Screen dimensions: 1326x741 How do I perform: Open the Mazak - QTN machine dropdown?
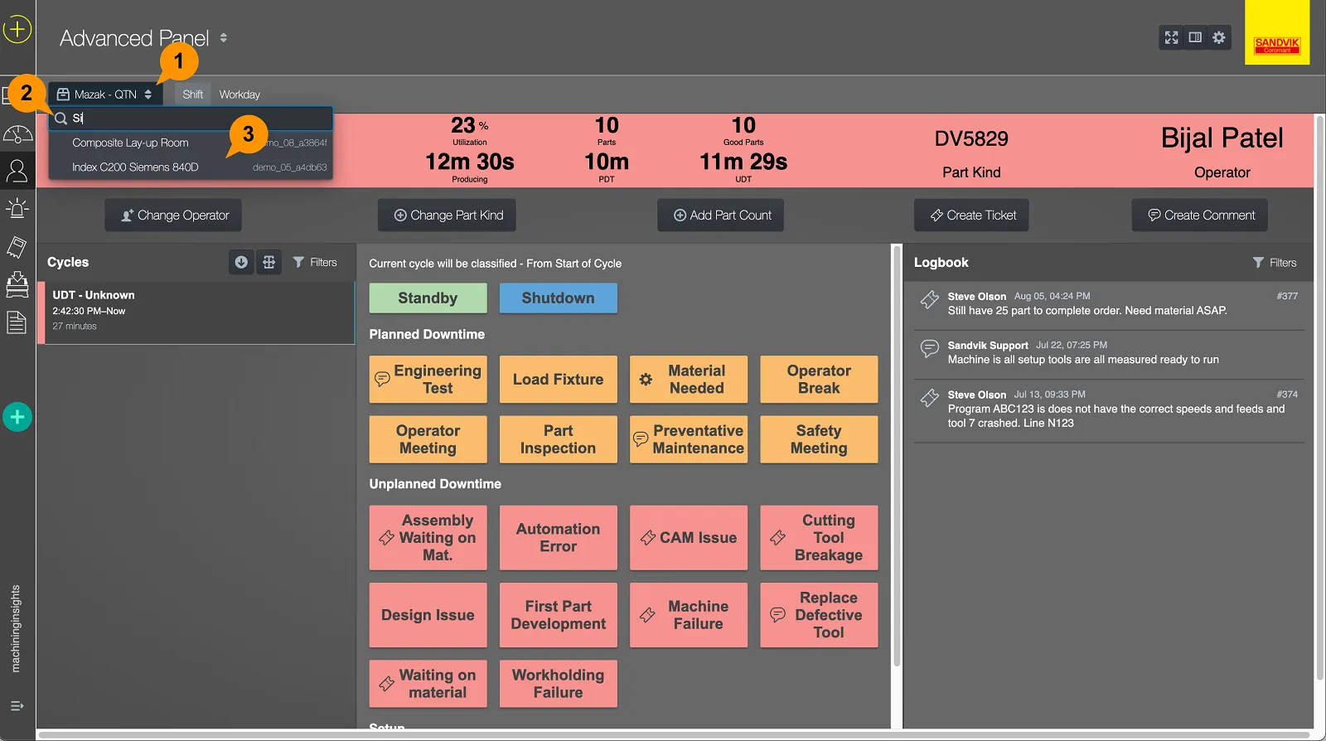tap(104, 94)
